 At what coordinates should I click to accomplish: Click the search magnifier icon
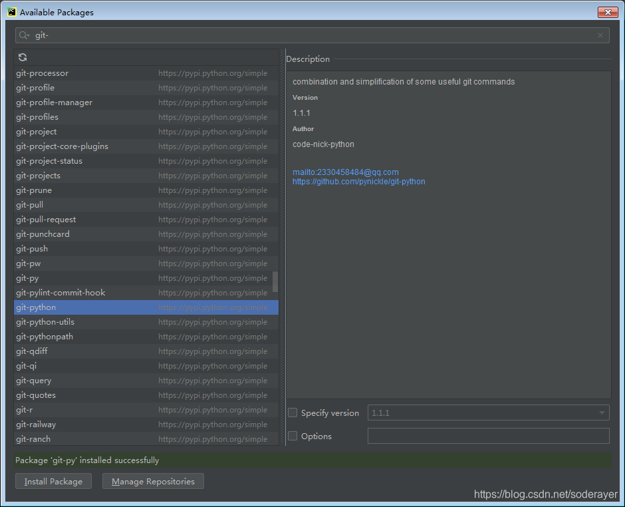point(23,35)
